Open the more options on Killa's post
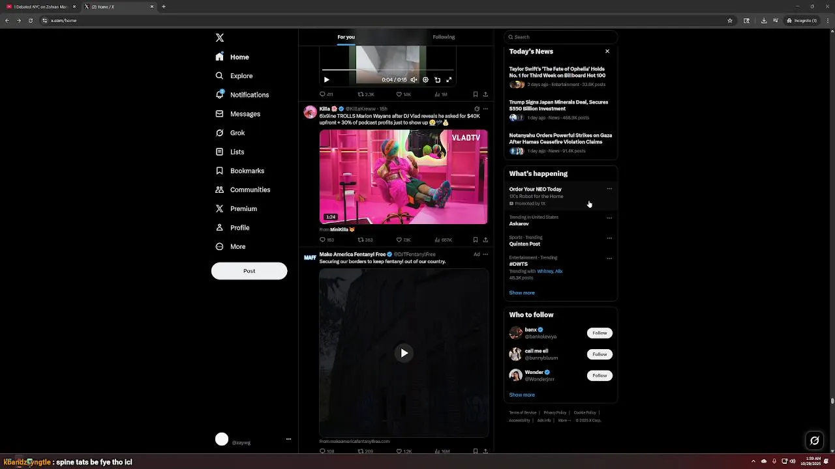The width and height of the screenshot is (835, 469). [485, 109]
